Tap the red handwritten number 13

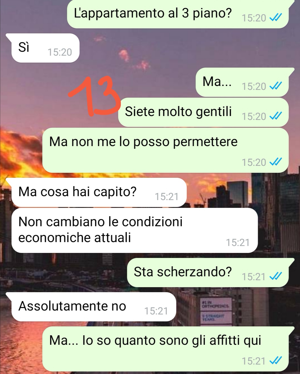94,96
